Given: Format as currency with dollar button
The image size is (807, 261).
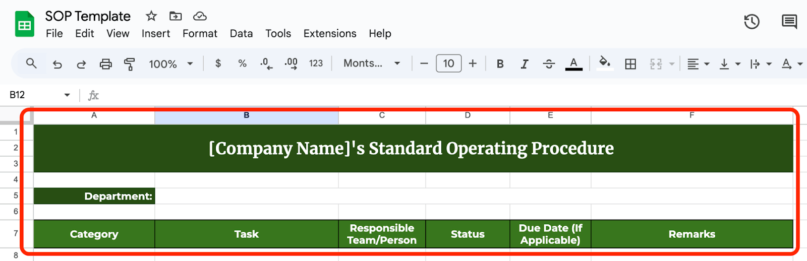Looking at the screenshot, I should click(218, 63).
